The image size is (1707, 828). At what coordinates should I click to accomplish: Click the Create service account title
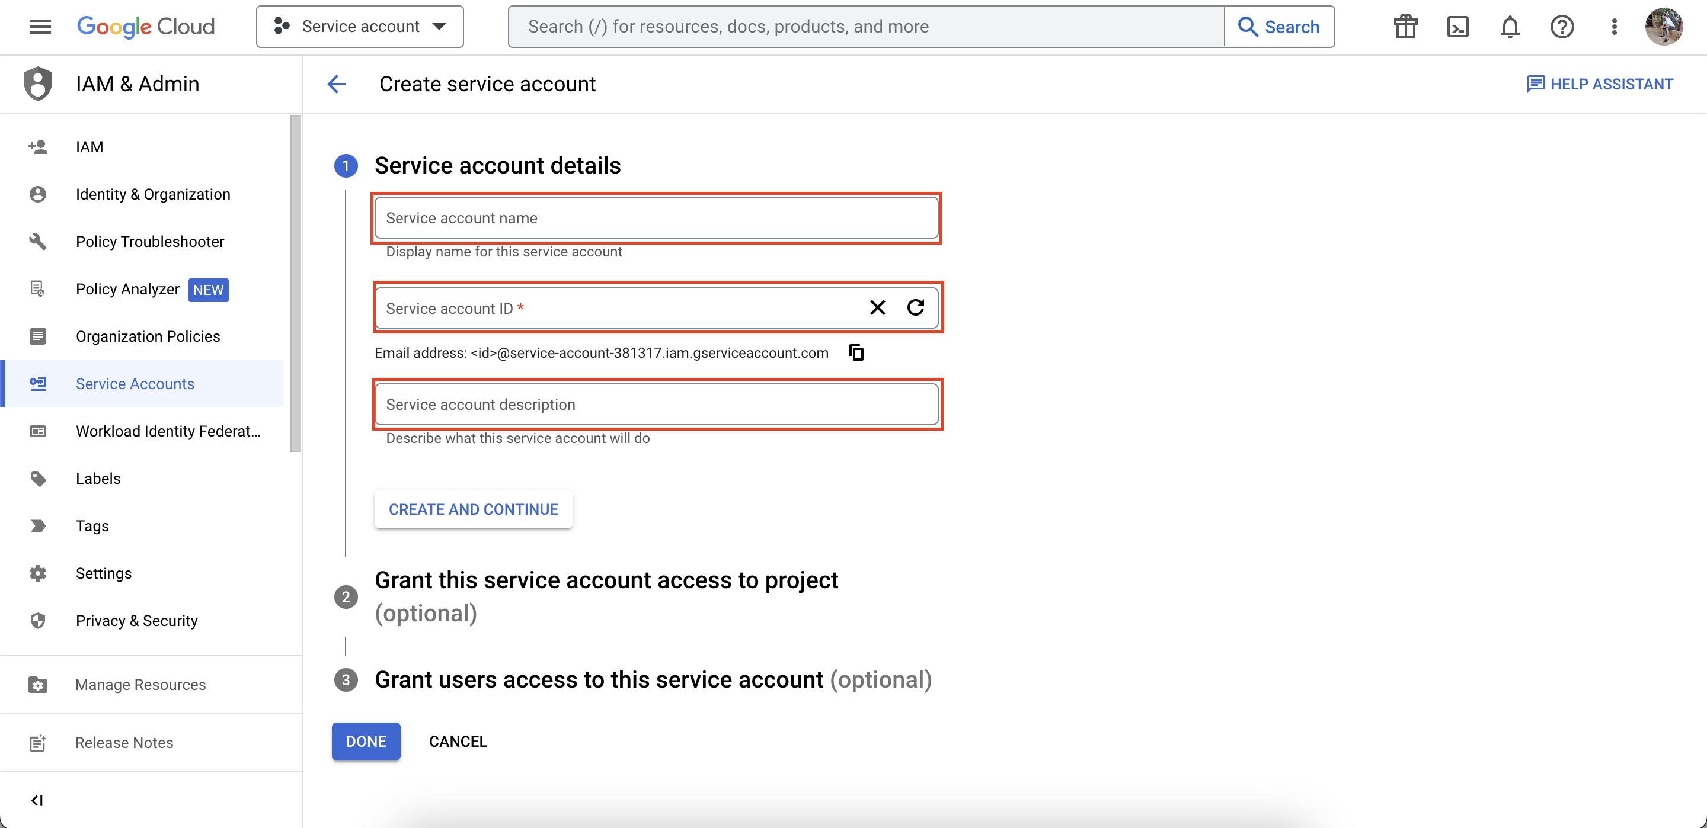pyautogui.click(x=487, y=84)
